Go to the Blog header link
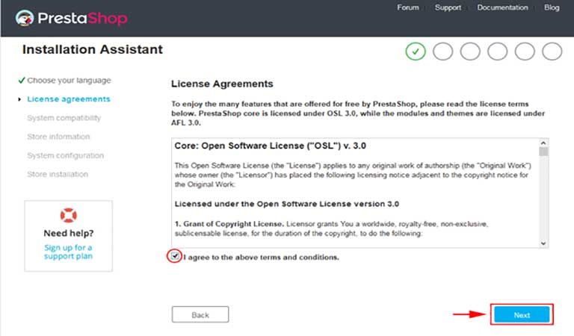The image size is (574, 336). 552,7
